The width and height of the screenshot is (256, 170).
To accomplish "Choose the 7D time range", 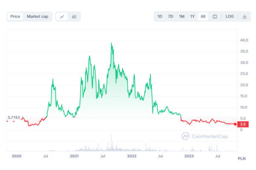I will click(171, 17).
